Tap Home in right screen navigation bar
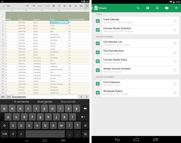Image resolution: width=181 pixels, height=143 pixels. (136, 139)
